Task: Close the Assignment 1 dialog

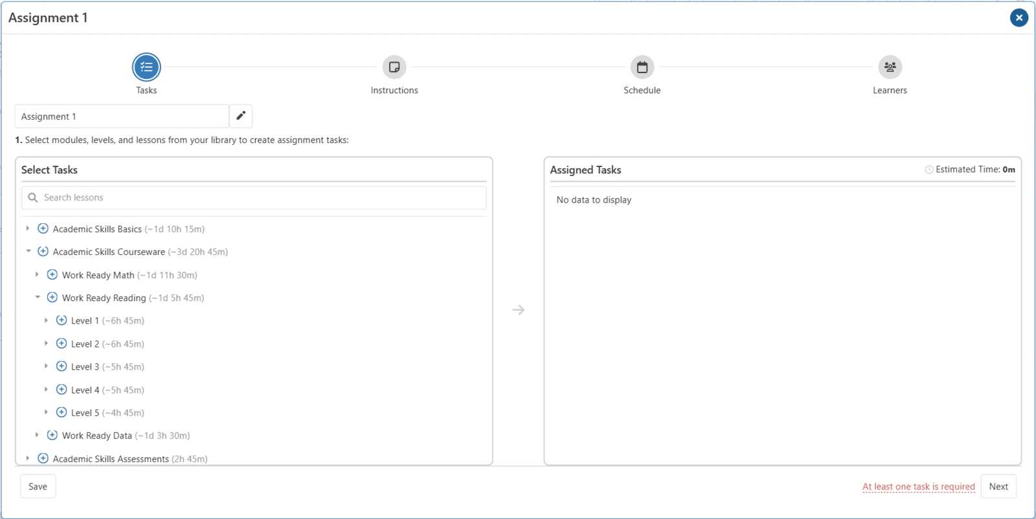Action: [x=1019, y=17]
